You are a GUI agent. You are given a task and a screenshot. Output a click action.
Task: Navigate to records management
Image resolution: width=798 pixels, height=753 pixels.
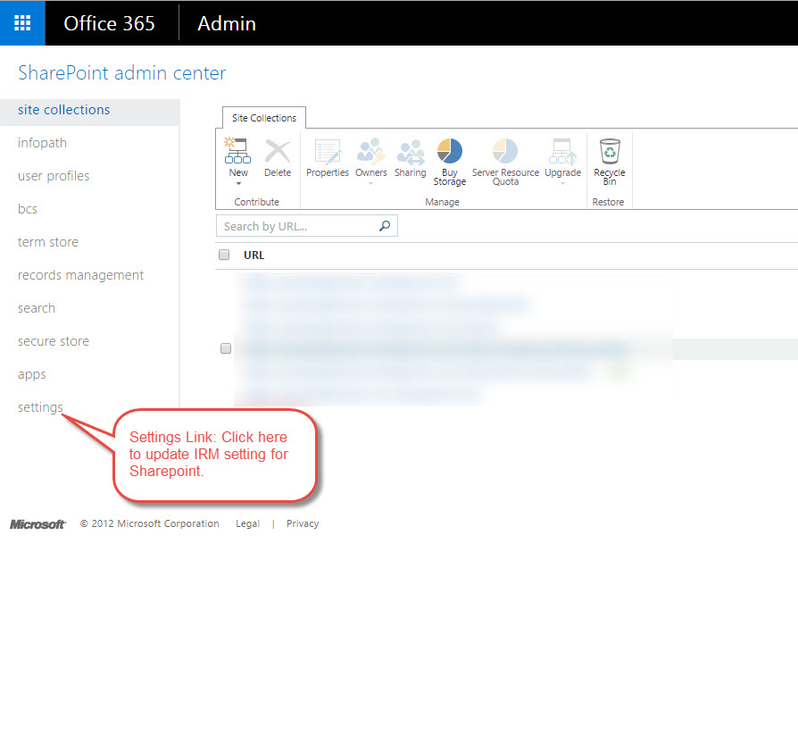tap(80, 275)
